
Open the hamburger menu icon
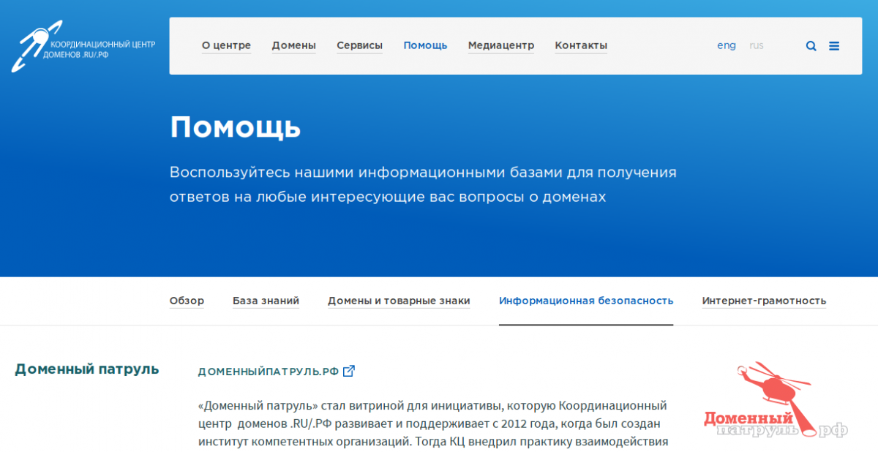[834, 45]
